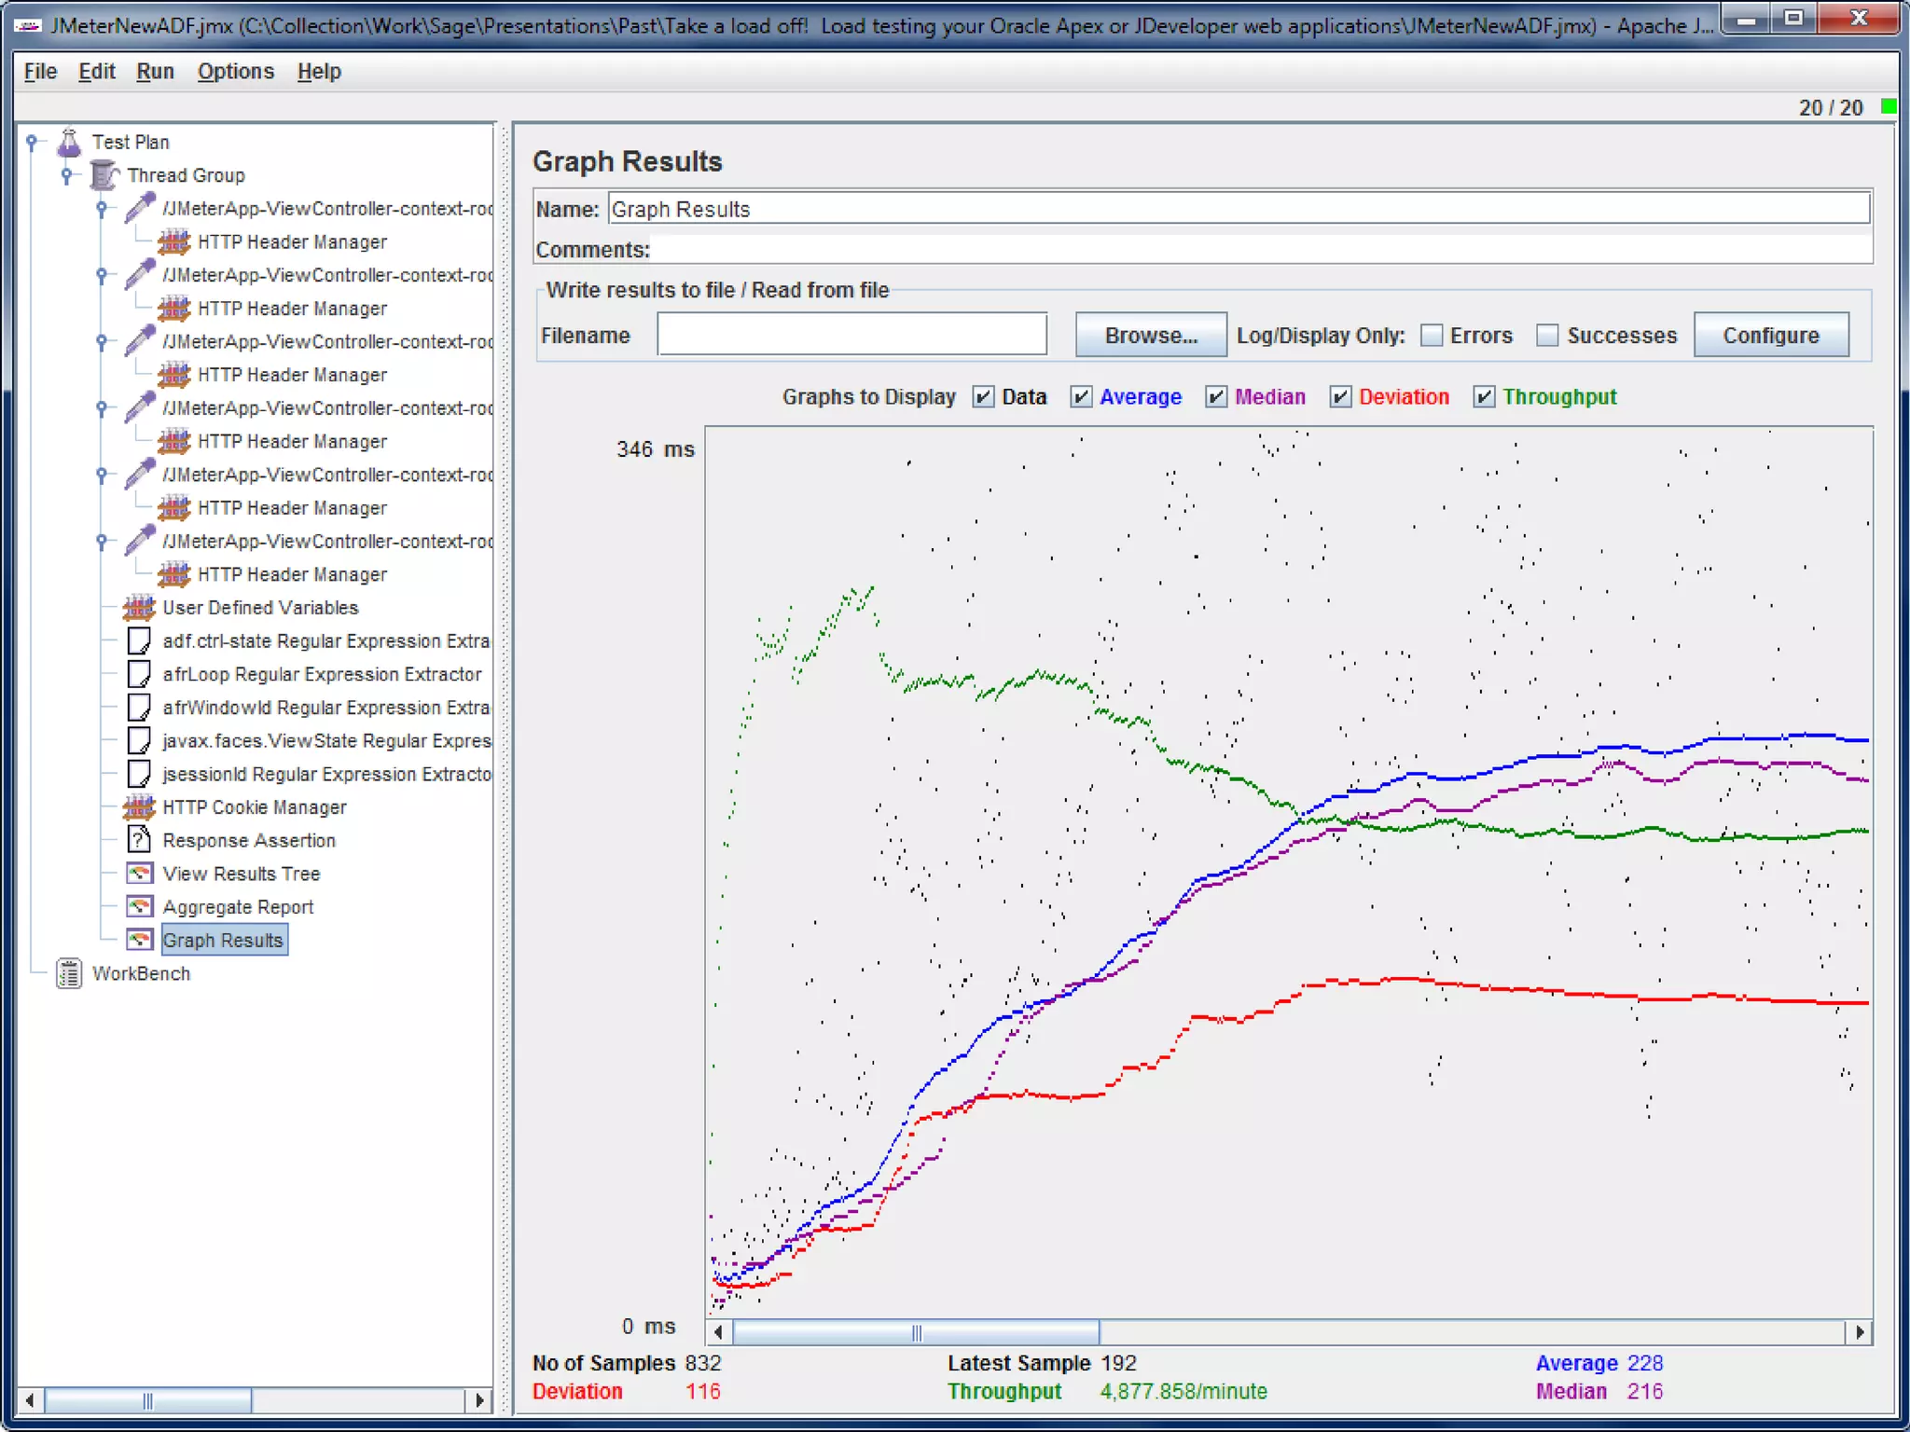Collapse the Test Plan tree node
The width and height of the screenshot is (1910, 1432).
coord(32,142)
